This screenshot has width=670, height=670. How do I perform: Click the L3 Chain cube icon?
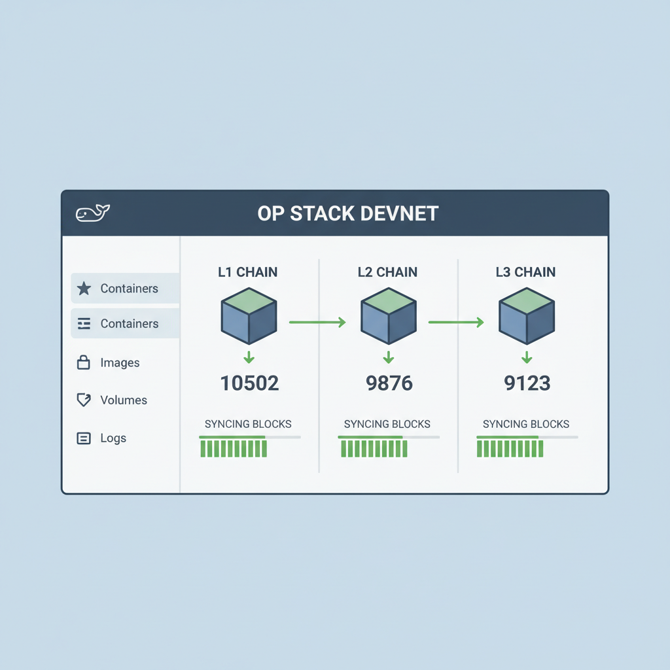(x=526, y=318)
